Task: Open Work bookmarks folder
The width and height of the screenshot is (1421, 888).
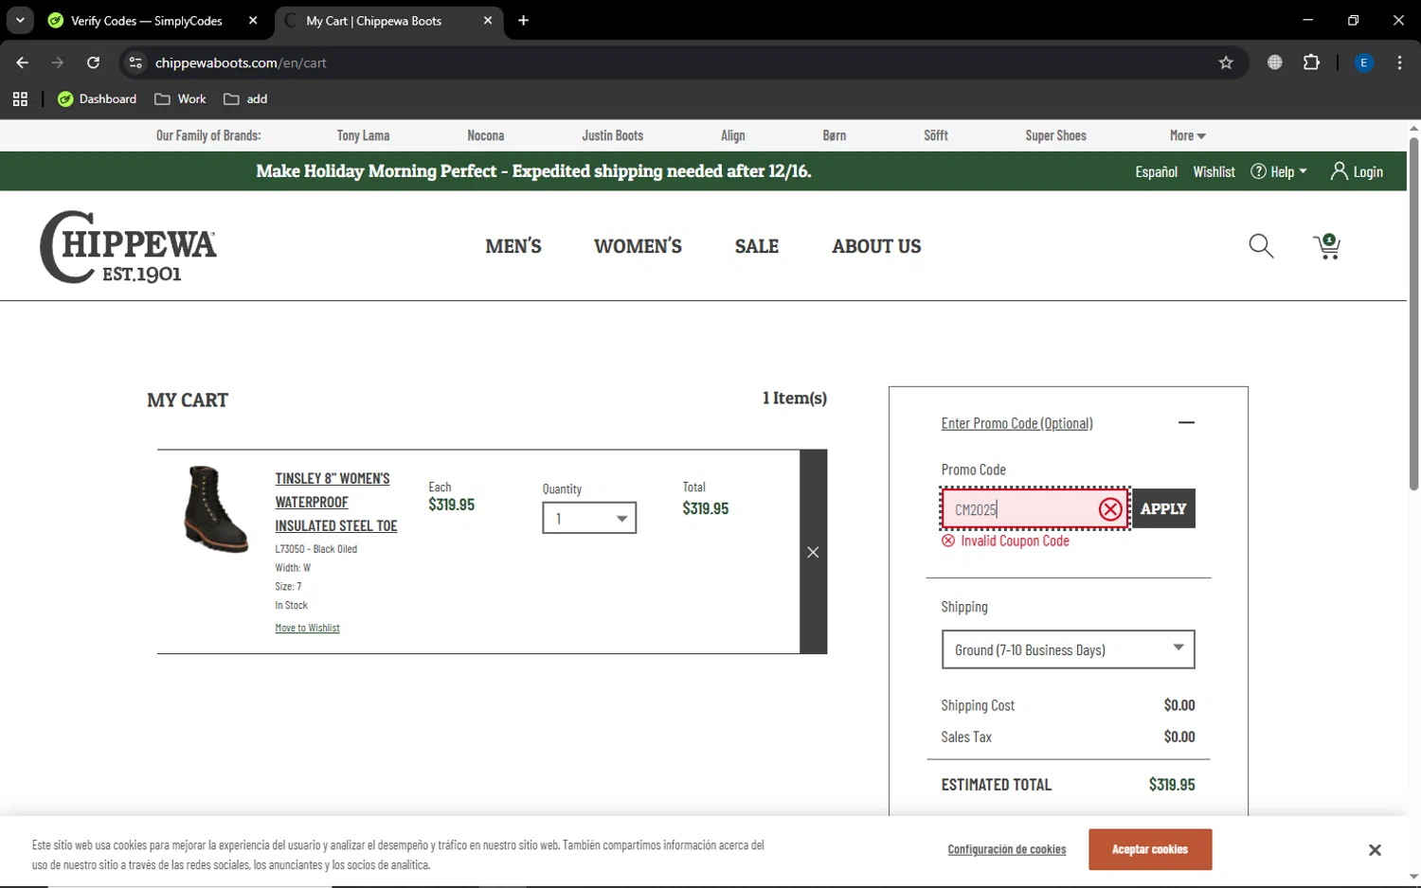Action: coord(180,98)
